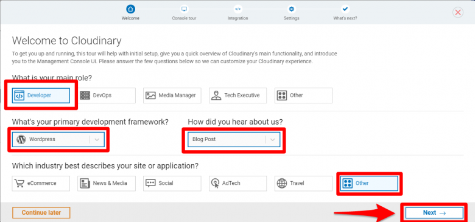The height and width of the screenshot is (222, 475).
Task: Click the Integration code icon
Action: (x=237, y=9)
